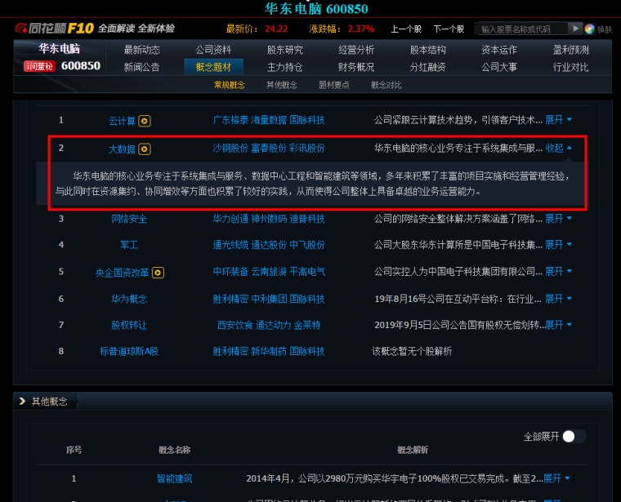
Task: Open the 公司资料 tab
Action: click(213, 50)
